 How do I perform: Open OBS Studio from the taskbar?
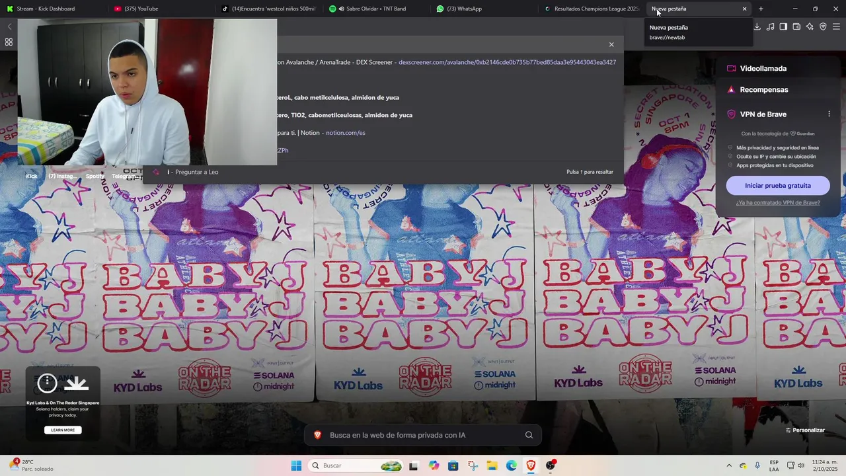coord(551,465)
